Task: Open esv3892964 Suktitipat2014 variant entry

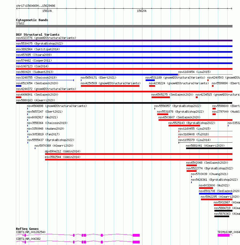Action: (38, 49)
